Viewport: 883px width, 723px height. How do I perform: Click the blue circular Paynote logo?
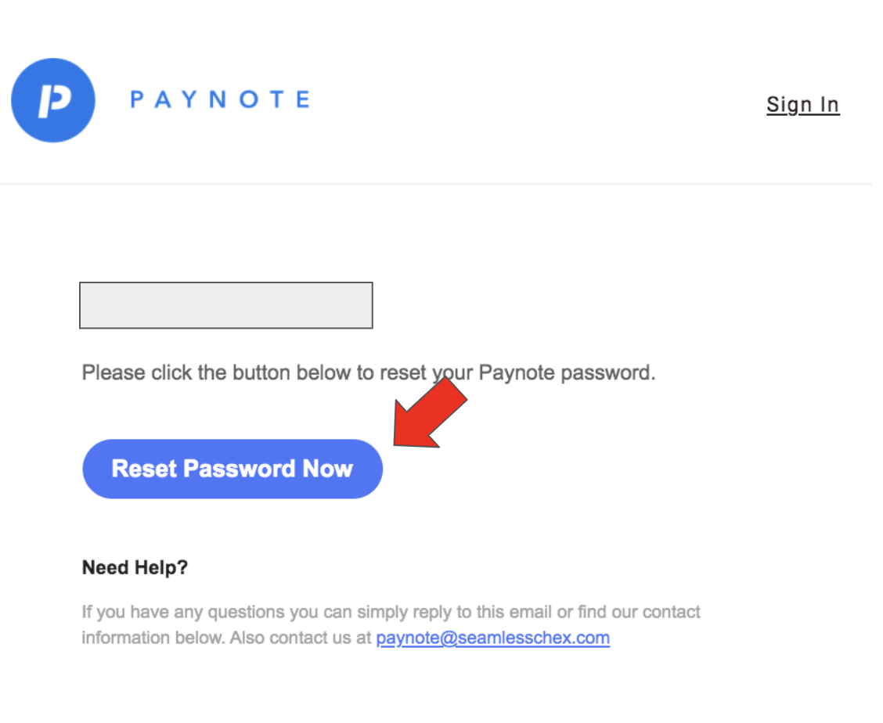point(53,100)
